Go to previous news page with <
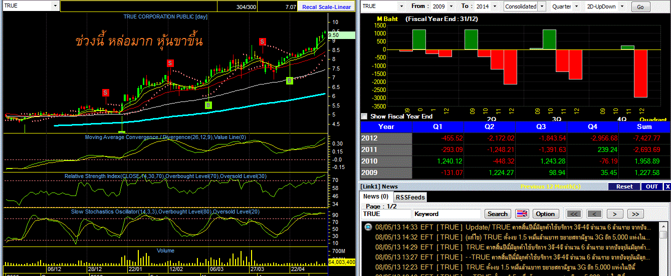Image resolution: width=671 pixels, height=276 pixels. tap(593, 214)
